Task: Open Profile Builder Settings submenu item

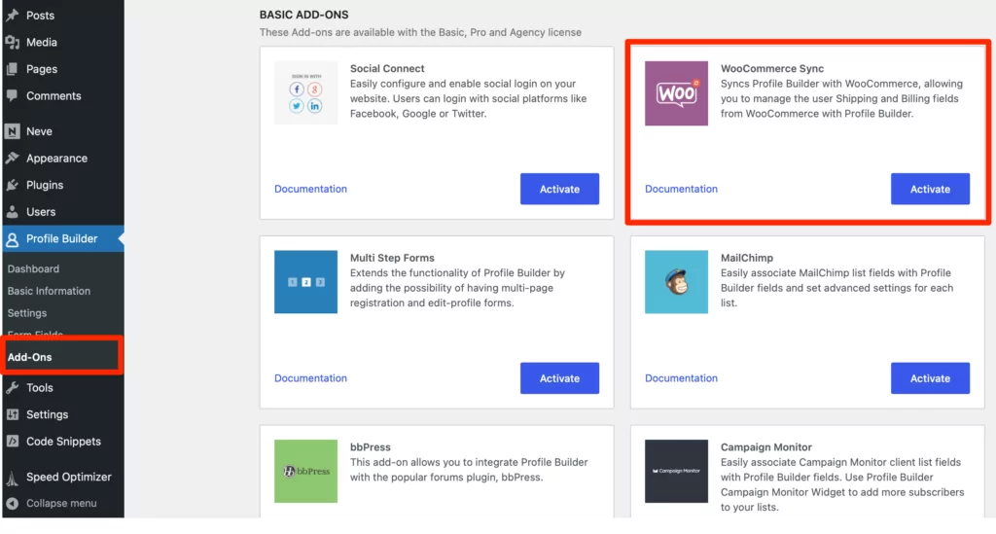Action: (x=26, y=313)
